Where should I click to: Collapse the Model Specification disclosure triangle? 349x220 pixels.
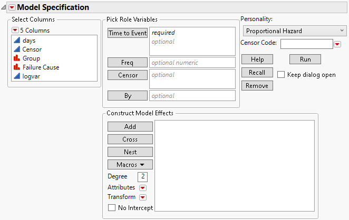(4, 7)
